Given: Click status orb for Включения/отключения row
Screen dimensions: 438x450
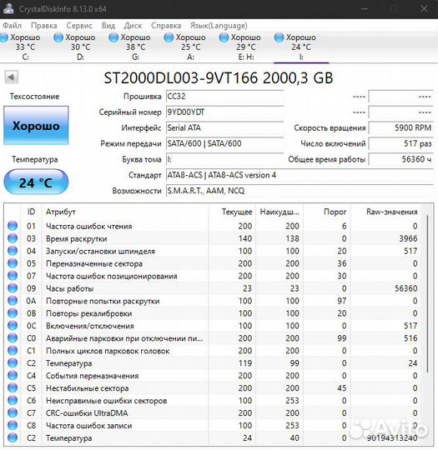Looking at the screenshot, I should (13, 326).
